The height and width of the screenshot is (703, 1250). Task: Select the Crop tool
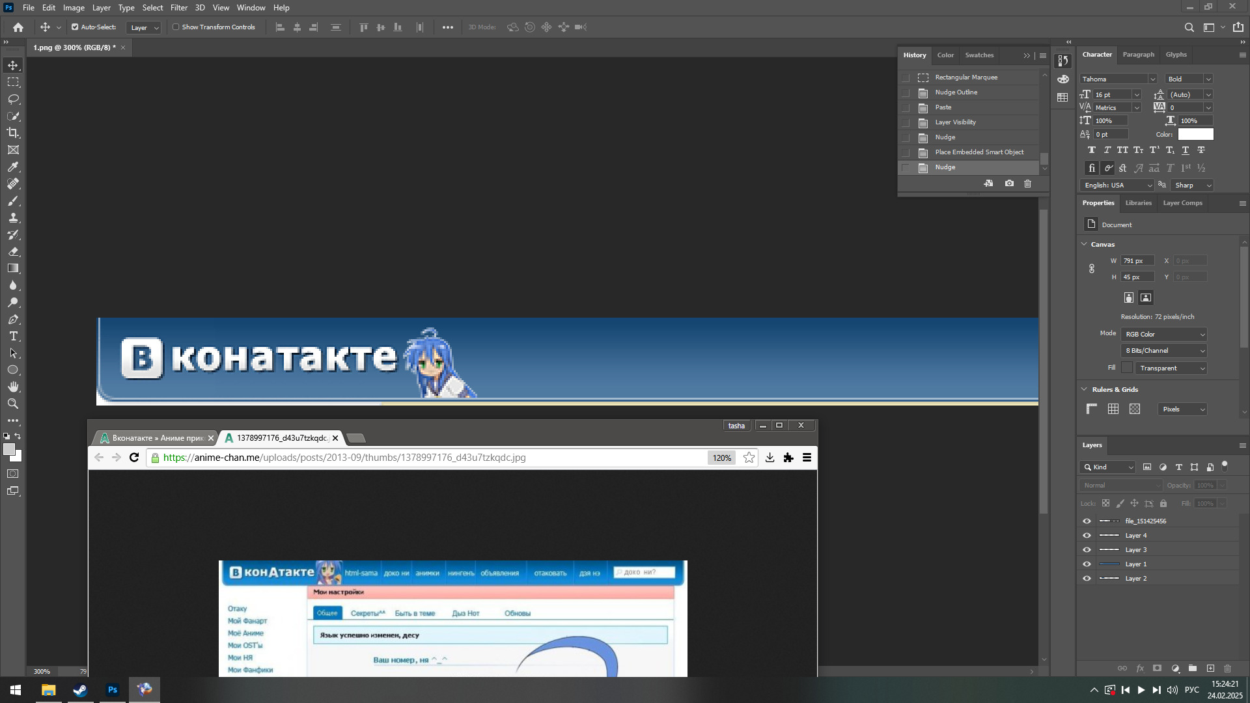13,133
